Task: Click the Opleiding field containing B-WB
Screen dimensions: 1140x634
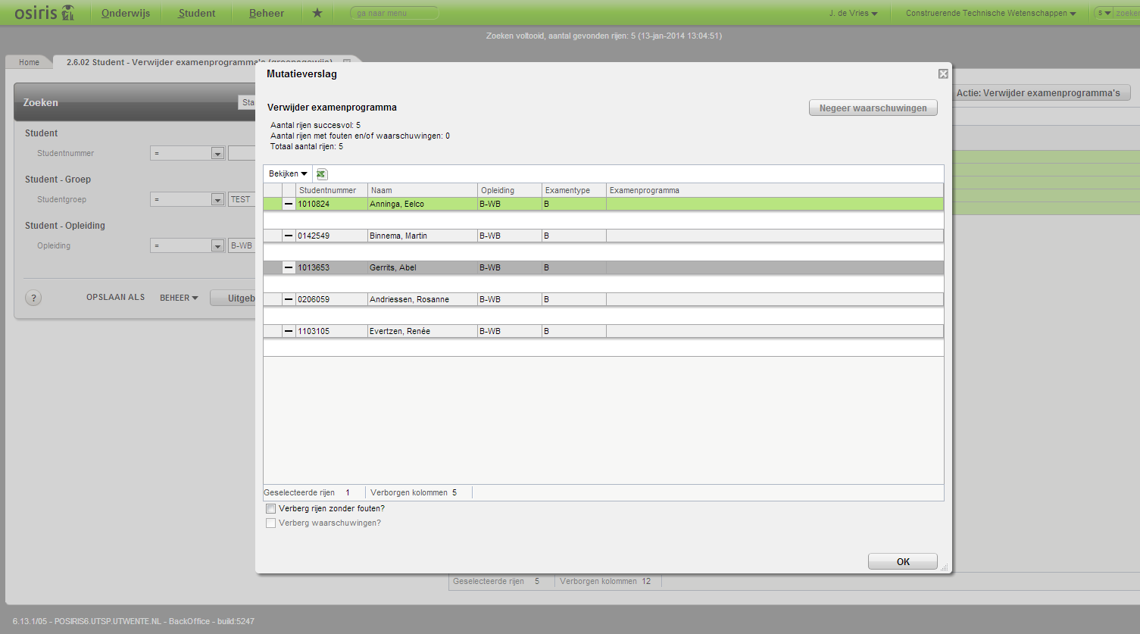Action: pyautogui.click(x=242, y=246)
